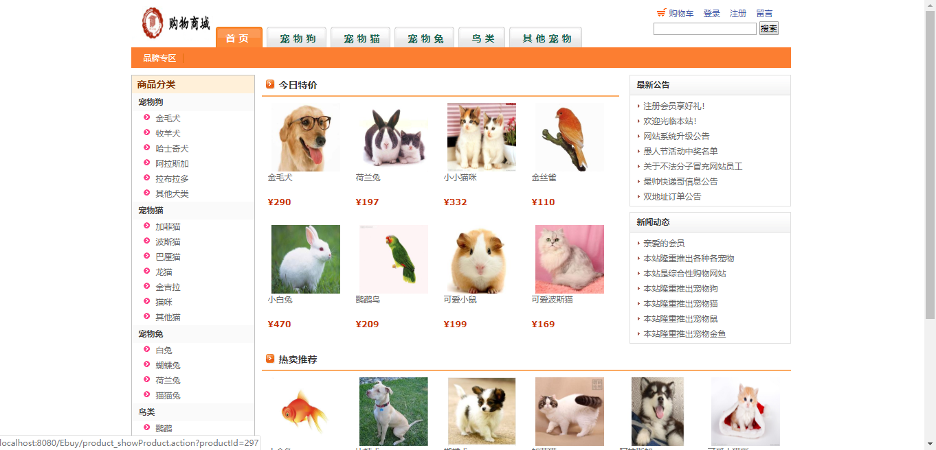Open the shopping cart icon
This screenshot has width=936, height=450.
[661, 13]
